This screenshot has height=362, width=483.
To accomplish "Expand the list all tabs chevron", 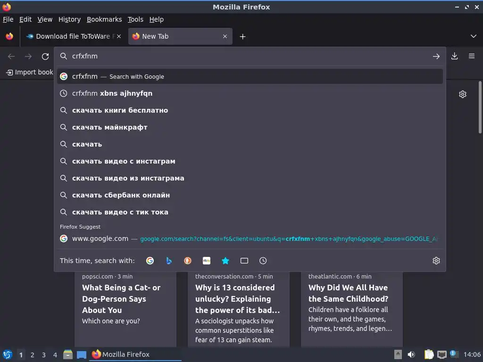I will click(x=474, y=36).
